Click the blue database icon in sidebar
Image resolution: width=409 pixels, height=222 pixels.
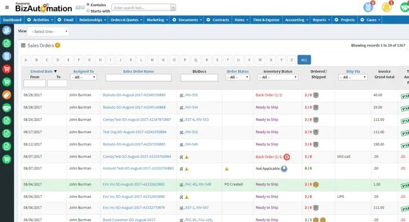7,56
